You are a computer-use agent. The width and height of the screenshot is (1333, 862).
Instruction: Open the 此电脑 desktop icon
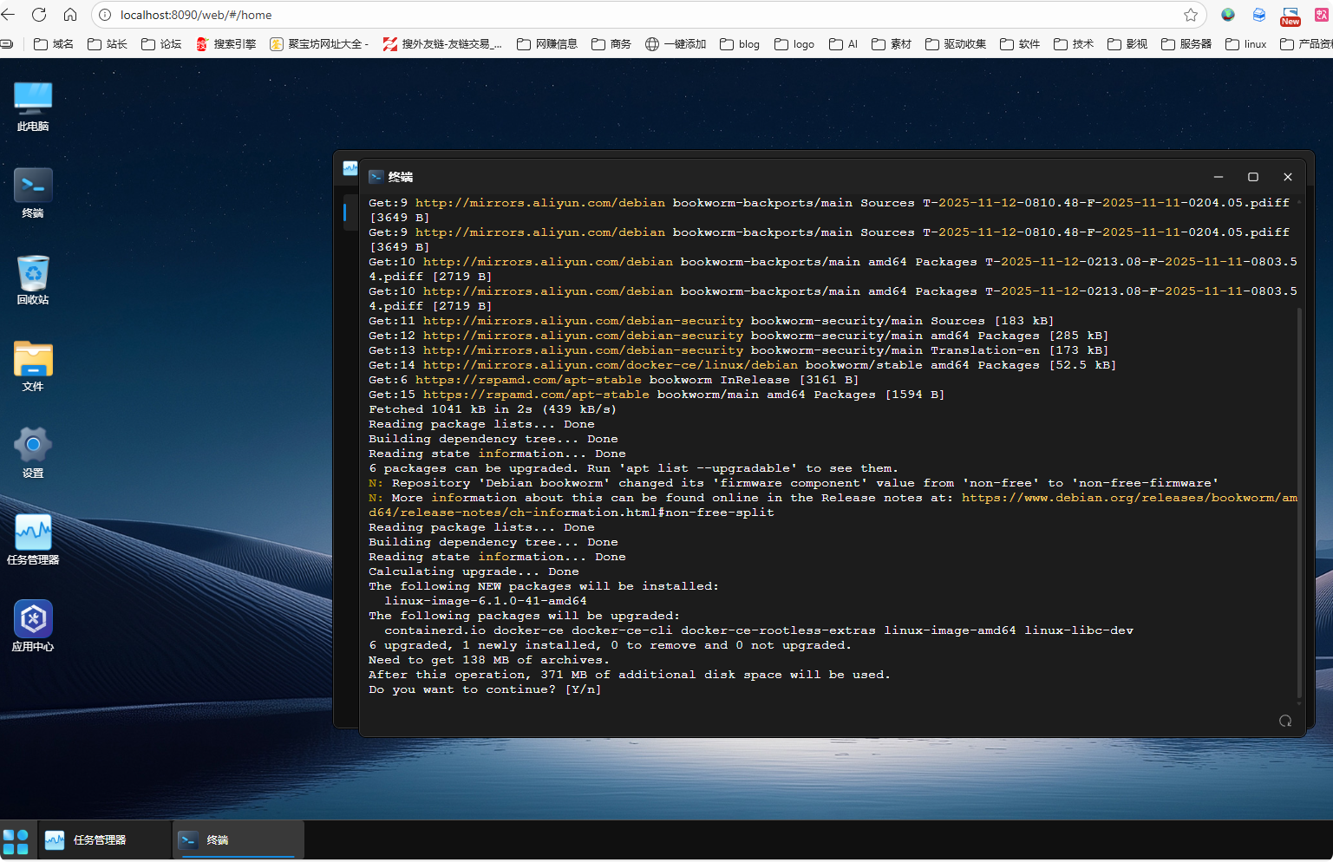[33, 99]
